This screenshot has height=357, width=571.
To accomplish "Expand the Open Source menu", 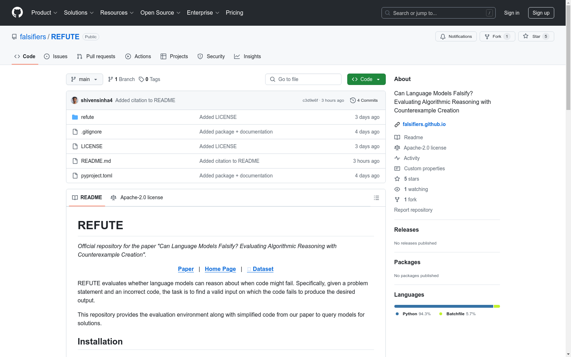I will coord(161,12).
